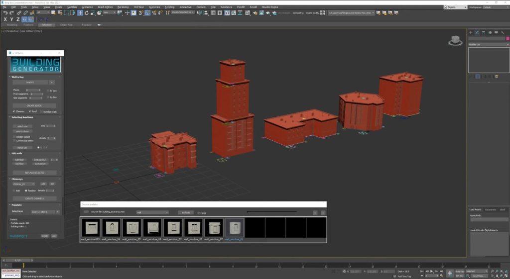510x279 pixels.
Task: Open the wall category dropdown in Source prefabs
Action: coord(152,212)
